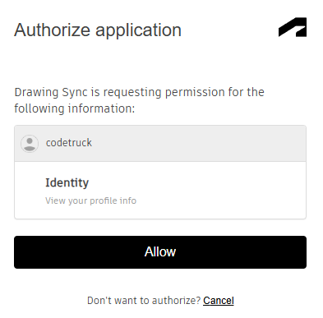
Task: Click the 'following information:' text line
Action: pyautogui.click(x=75, y=108)
